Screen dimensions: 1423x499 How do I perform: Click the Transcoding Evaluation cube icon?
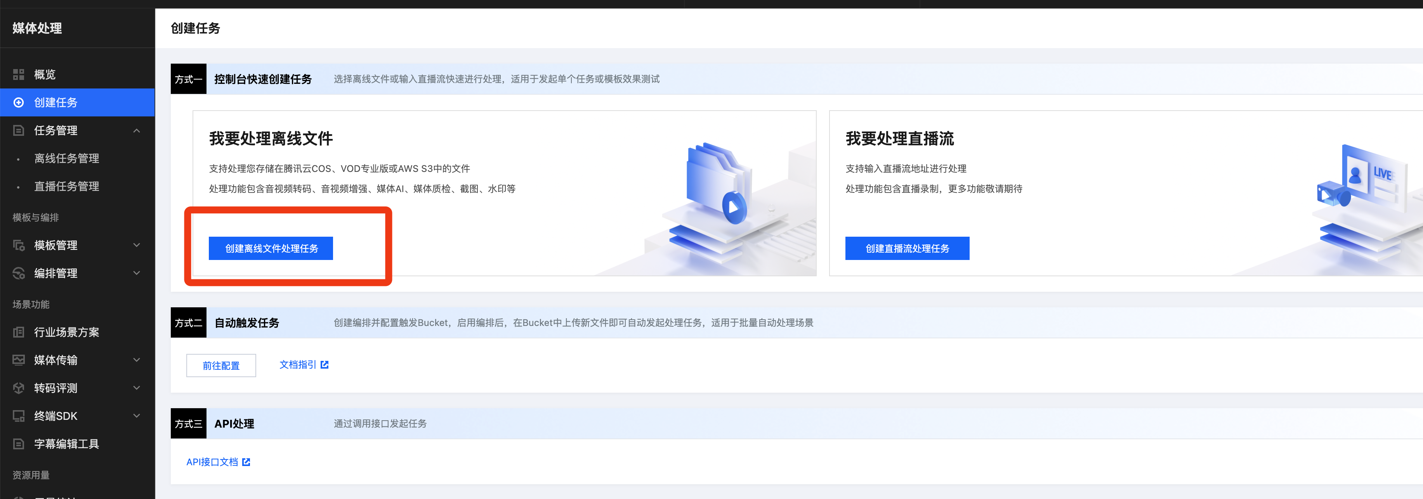(19, 388)
